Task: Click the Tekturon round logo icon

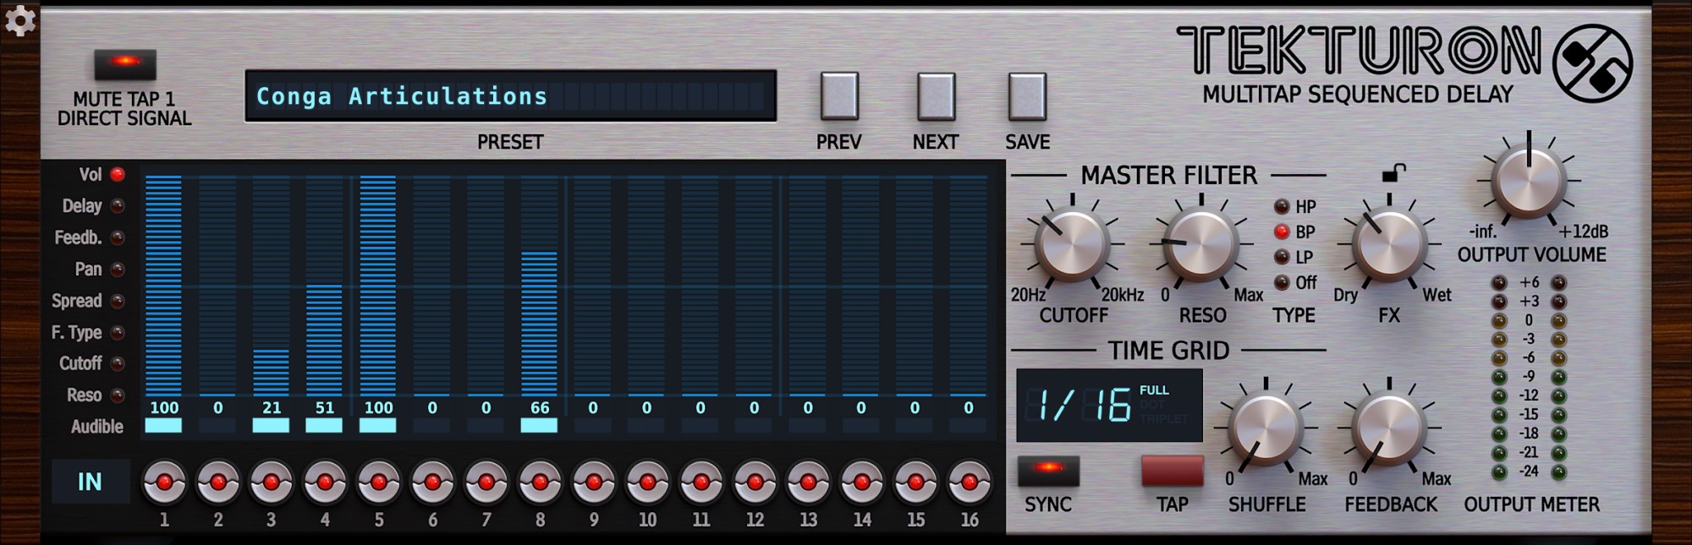Action: click(x=1592, y=63)
